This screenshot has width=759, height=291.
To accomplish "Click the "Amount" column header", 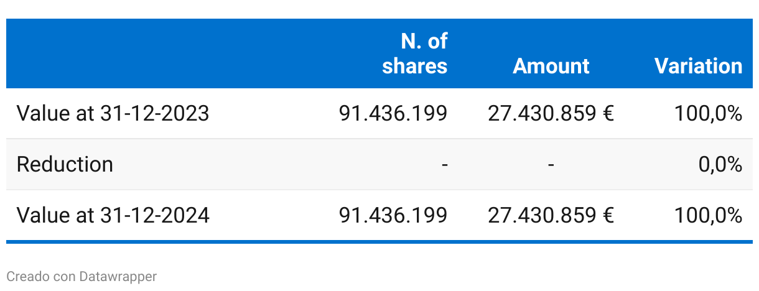I will point(551,66).
